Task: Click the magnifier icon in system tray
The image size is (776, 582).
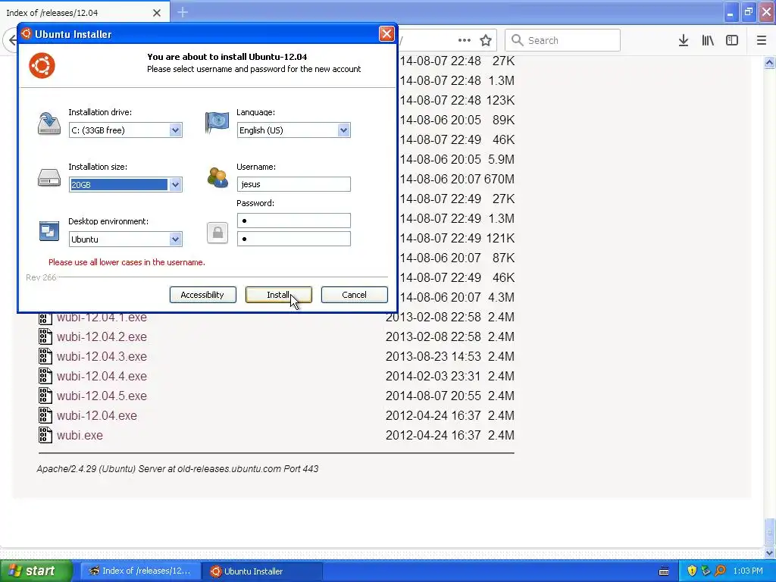Action: tap(721, 571)
